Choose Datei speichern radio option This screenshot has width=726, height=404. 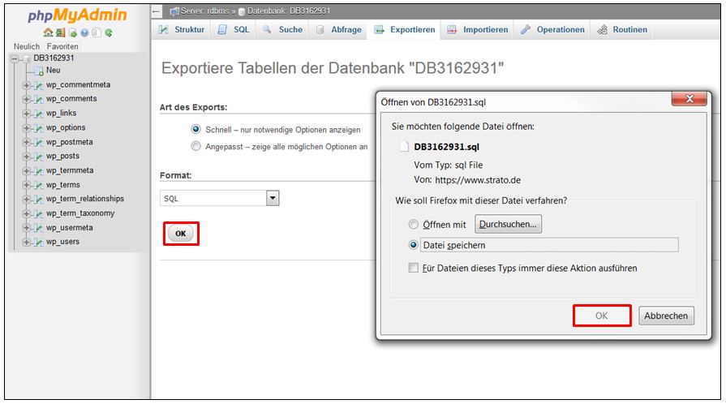coord(413,245)
